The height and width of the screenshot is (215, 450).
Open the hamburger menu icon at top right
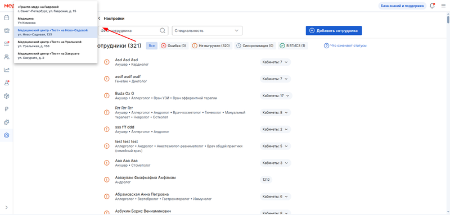pyautogui.click(x=443, y=6)
